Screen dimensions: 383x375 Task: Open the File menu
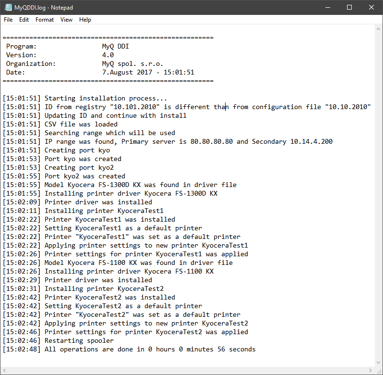pos(8,20)
